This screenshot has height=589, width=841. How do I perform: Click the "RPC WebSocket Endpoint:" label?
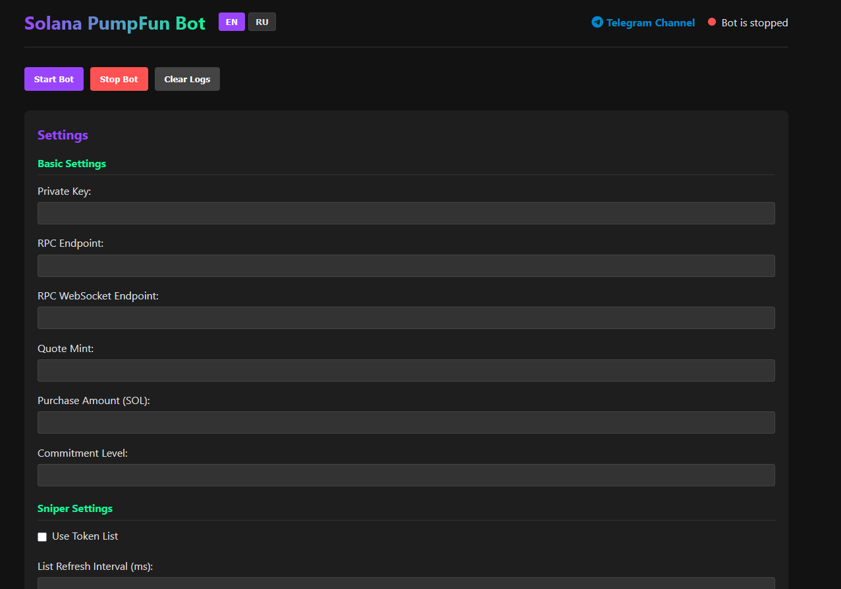click(98, 296)
